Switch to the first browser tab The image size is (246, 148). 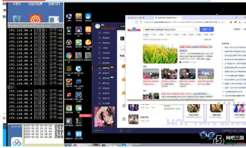pyautogui.click(x=140, y=18)
